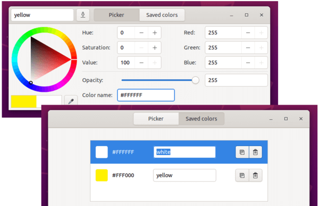
Task: Click the Green value input field
Action: pos(223,48)
